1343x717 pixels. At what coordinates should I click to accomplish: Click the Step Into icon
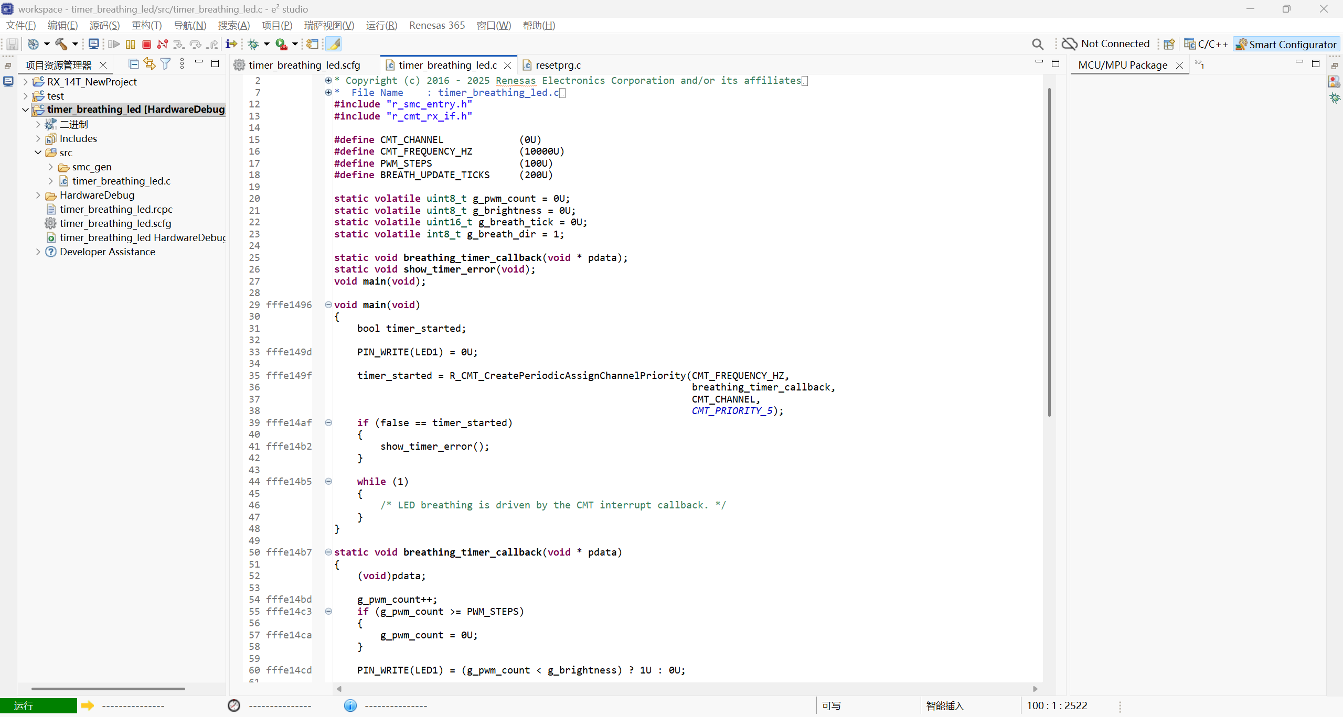[x=179, y=44]
